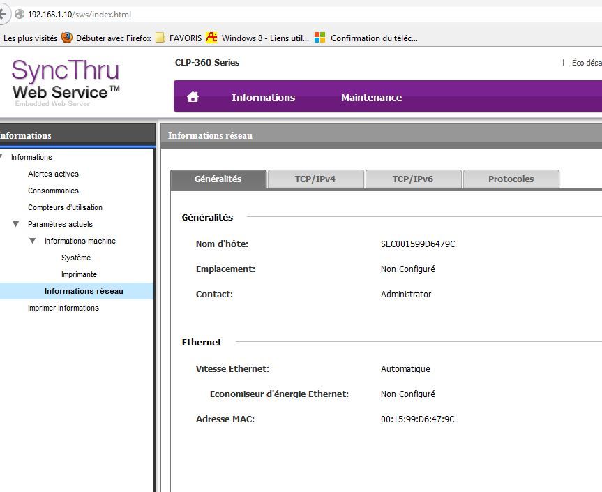Switch to the TCP/IPv6 tab
This screenshot has width=602, height=492.
pos(413,179)
